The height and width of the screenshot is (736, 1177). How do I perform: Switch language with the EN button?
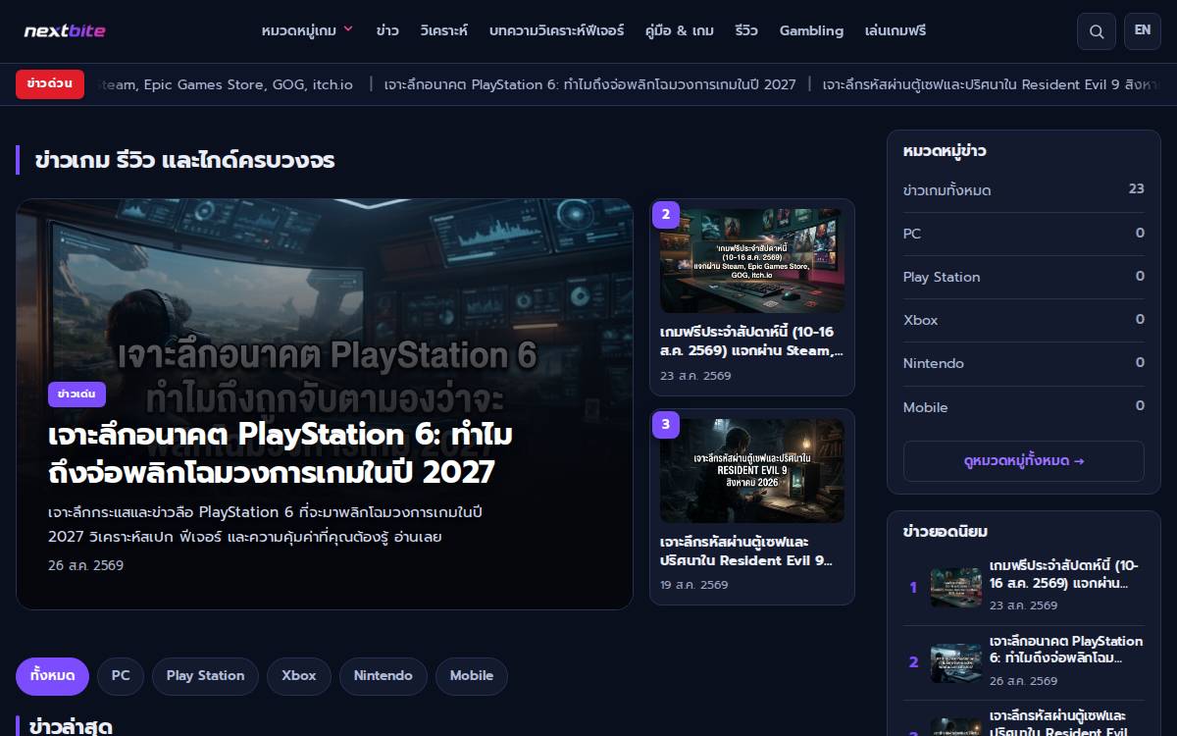[x=1142, y=30]
